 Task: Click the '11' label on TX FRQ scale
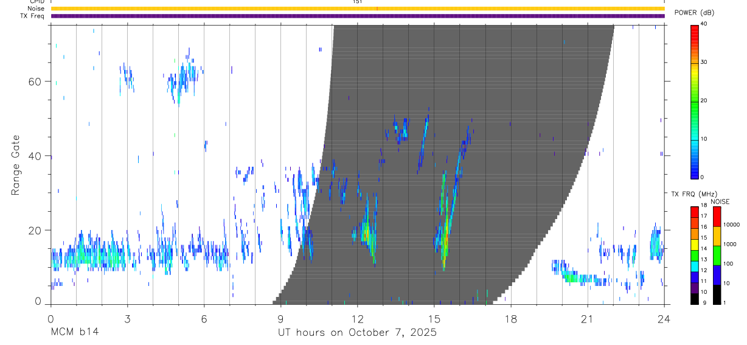pos(704,281)
